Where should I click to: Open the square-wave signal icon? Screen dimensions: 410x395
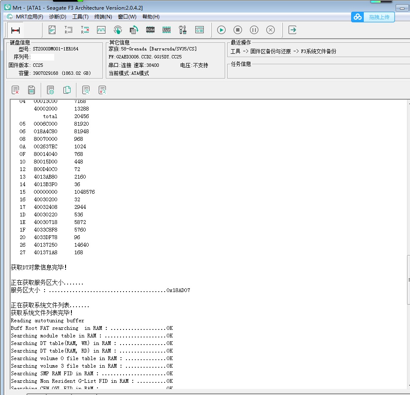pos(101,30)
